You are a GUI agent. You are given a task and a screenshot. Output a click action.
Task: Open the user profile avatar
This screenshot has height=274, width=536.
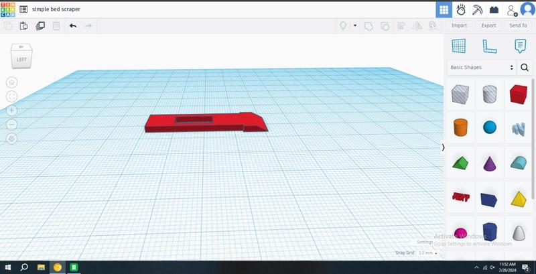[527, 9]
